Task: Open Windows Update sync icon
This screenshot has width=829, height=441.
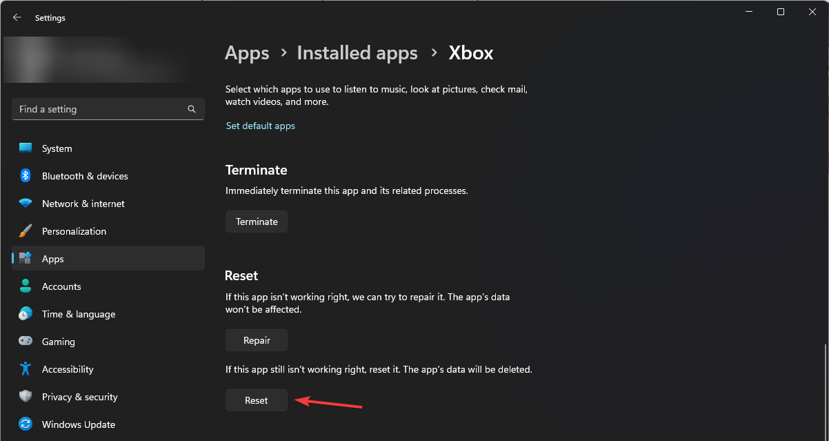Action: [26, 424]
